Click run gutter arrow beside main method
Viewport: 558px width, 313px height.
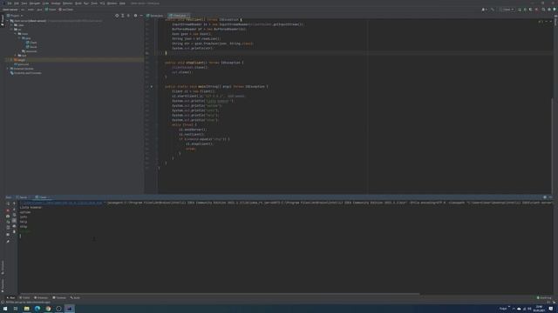[x=152, y=87]
